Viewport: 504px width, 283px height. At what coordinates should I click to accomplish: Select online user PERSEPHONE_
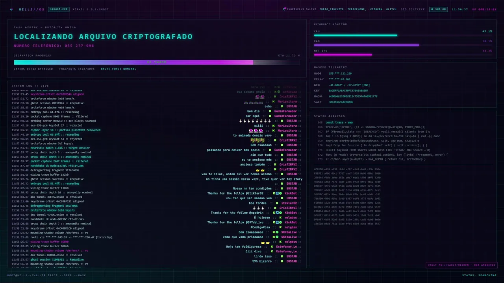point(357,9)
